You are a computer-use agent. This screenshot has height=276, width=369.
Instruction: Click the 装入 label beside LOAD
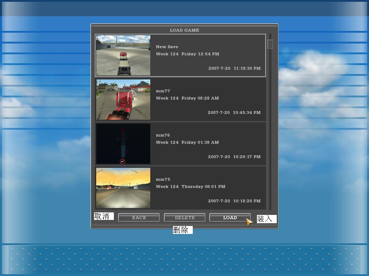266,219
